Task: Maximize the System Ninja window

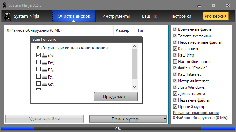Action: click(213, 6)
